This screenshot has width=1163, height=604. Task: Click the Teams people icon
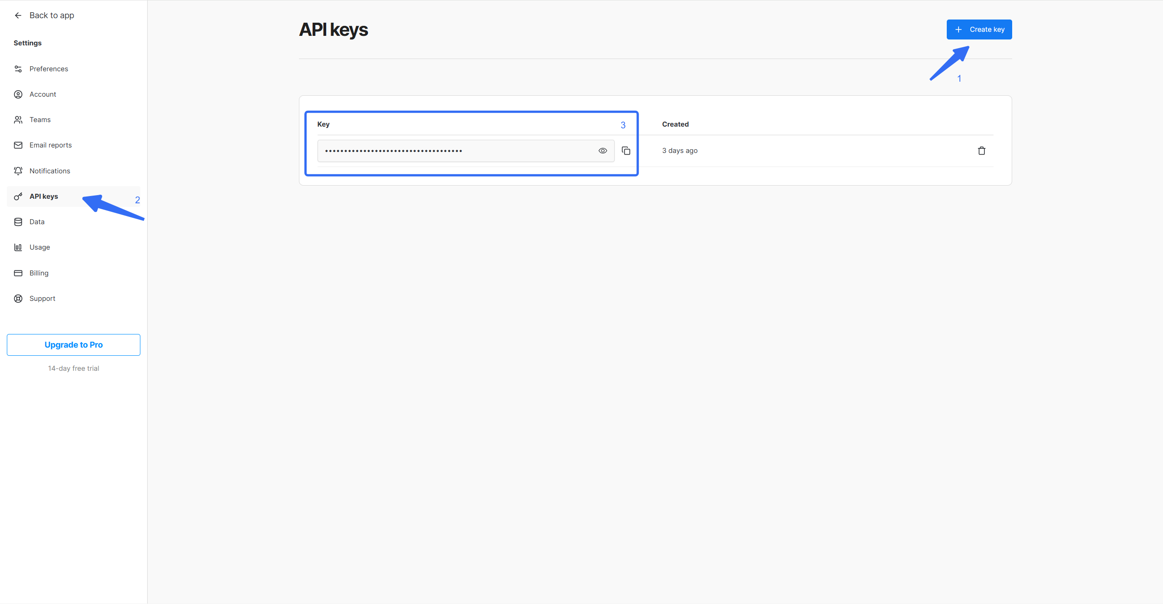(18, 120)
